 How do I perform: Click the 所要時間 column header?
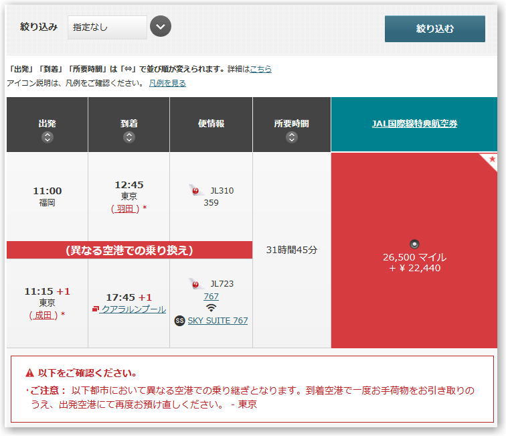coord(292,125)
